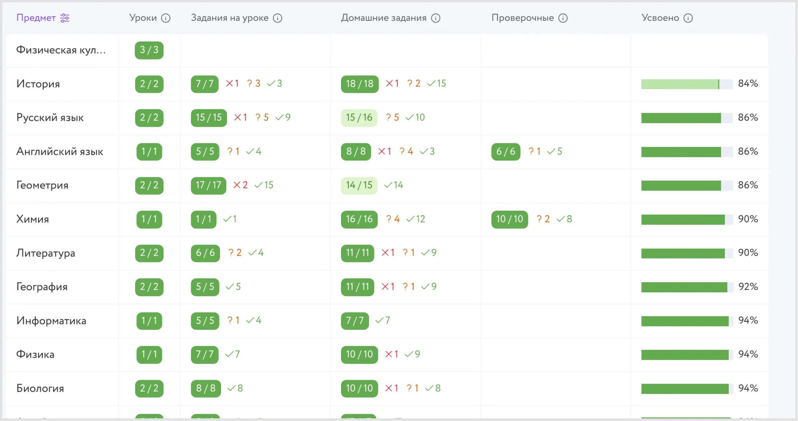This screenshot has width=798, height=421.
Task: Select the Усвоено column header
Action: [661, 18]
